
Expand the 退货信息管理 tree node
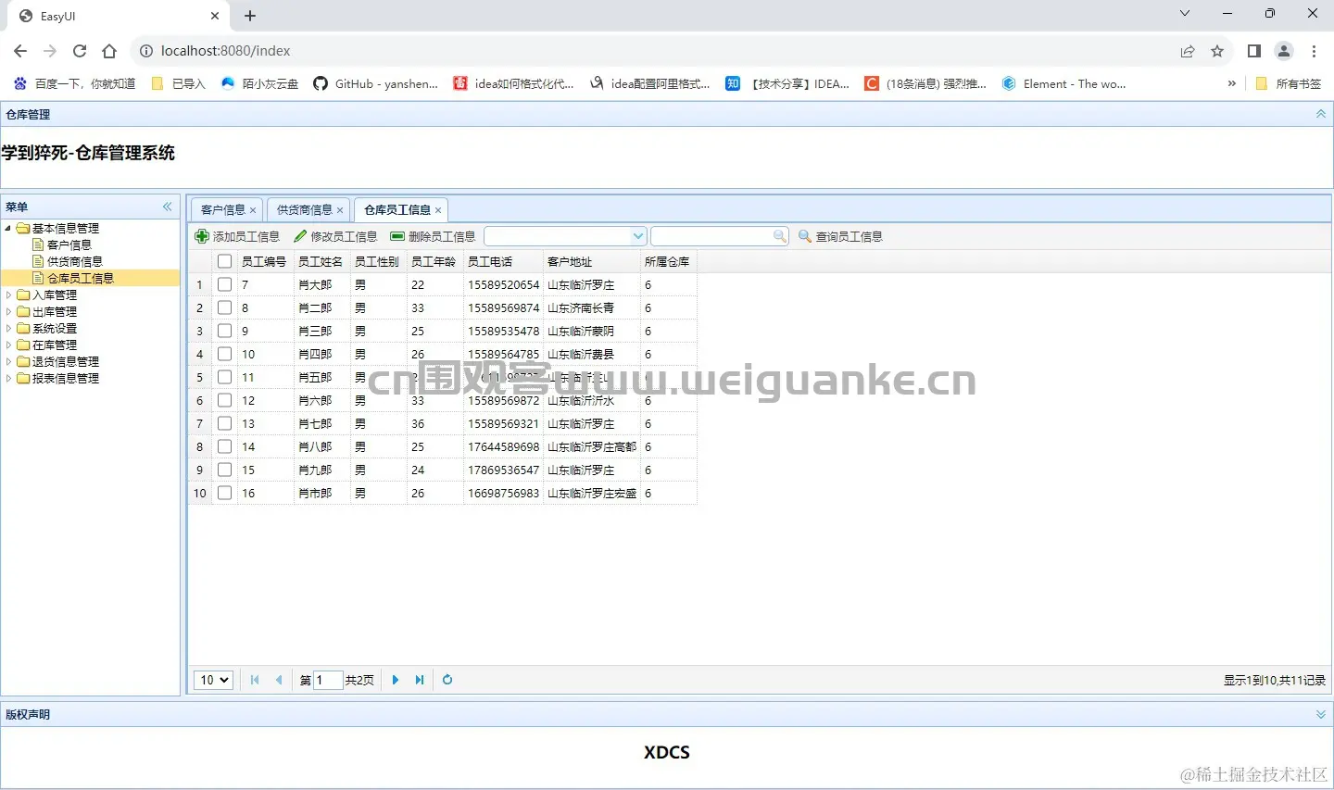click(x=8, y=361)
